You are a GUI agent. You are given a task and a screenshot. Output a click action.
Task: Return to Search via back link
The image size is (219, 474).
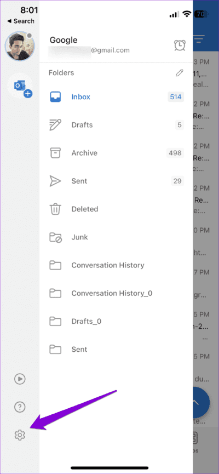21,21
